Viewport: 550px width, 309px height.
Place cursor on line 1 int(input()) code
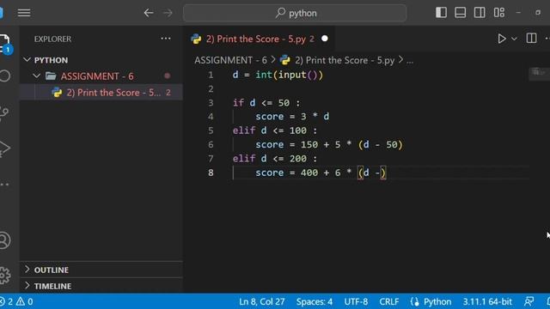(289, 75)
